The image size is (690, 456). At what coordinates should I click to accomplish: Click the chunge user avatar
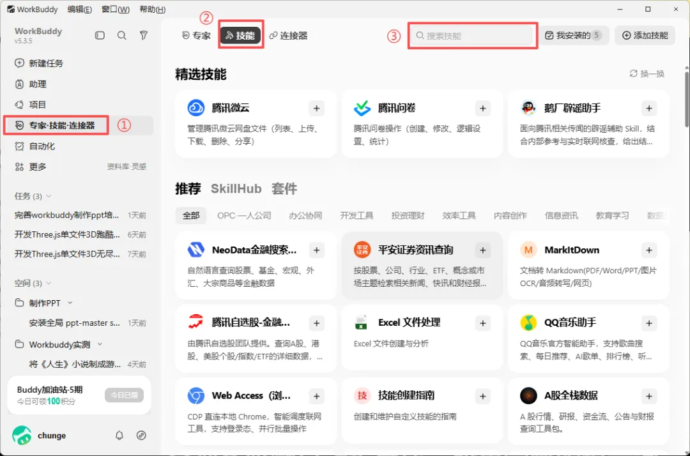coord(22,436)
